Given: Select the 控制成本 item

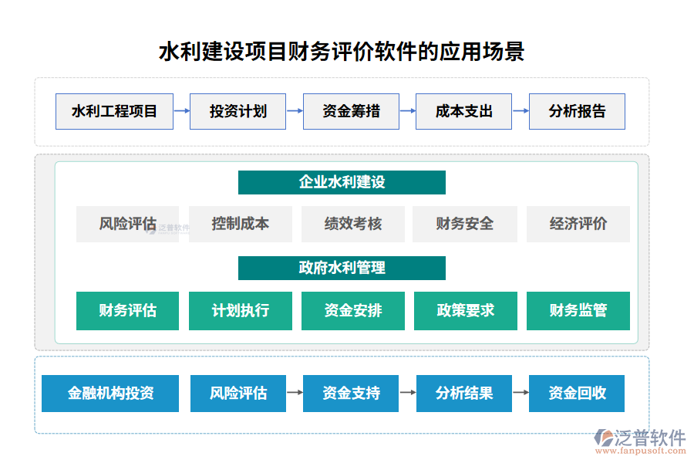Looking at the screenshot, I should click(240, 224).
